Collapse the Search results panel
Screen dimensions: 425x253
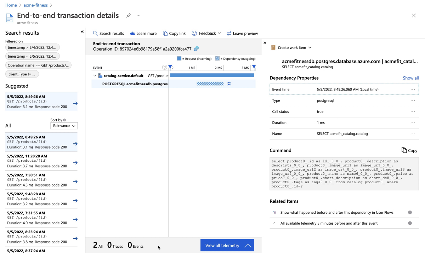82,32
